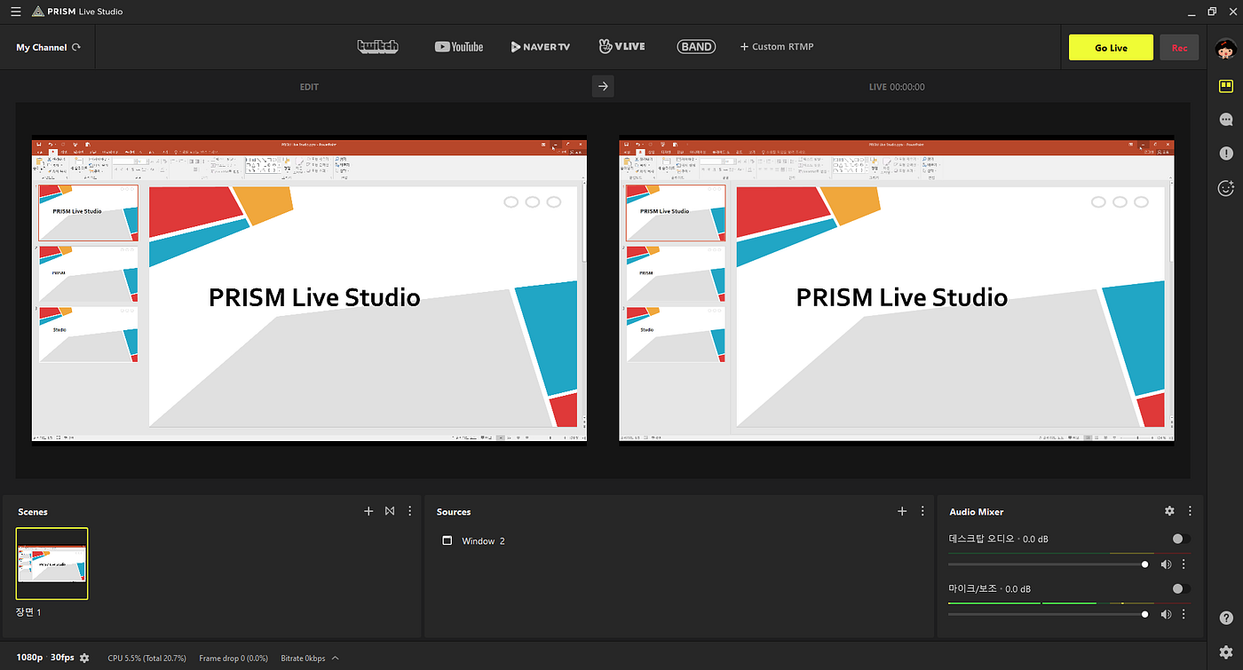The height and width of the screenshot is (670, 1243).
Task: Click the Audio Mixer panel title
Action: point(977,512)
